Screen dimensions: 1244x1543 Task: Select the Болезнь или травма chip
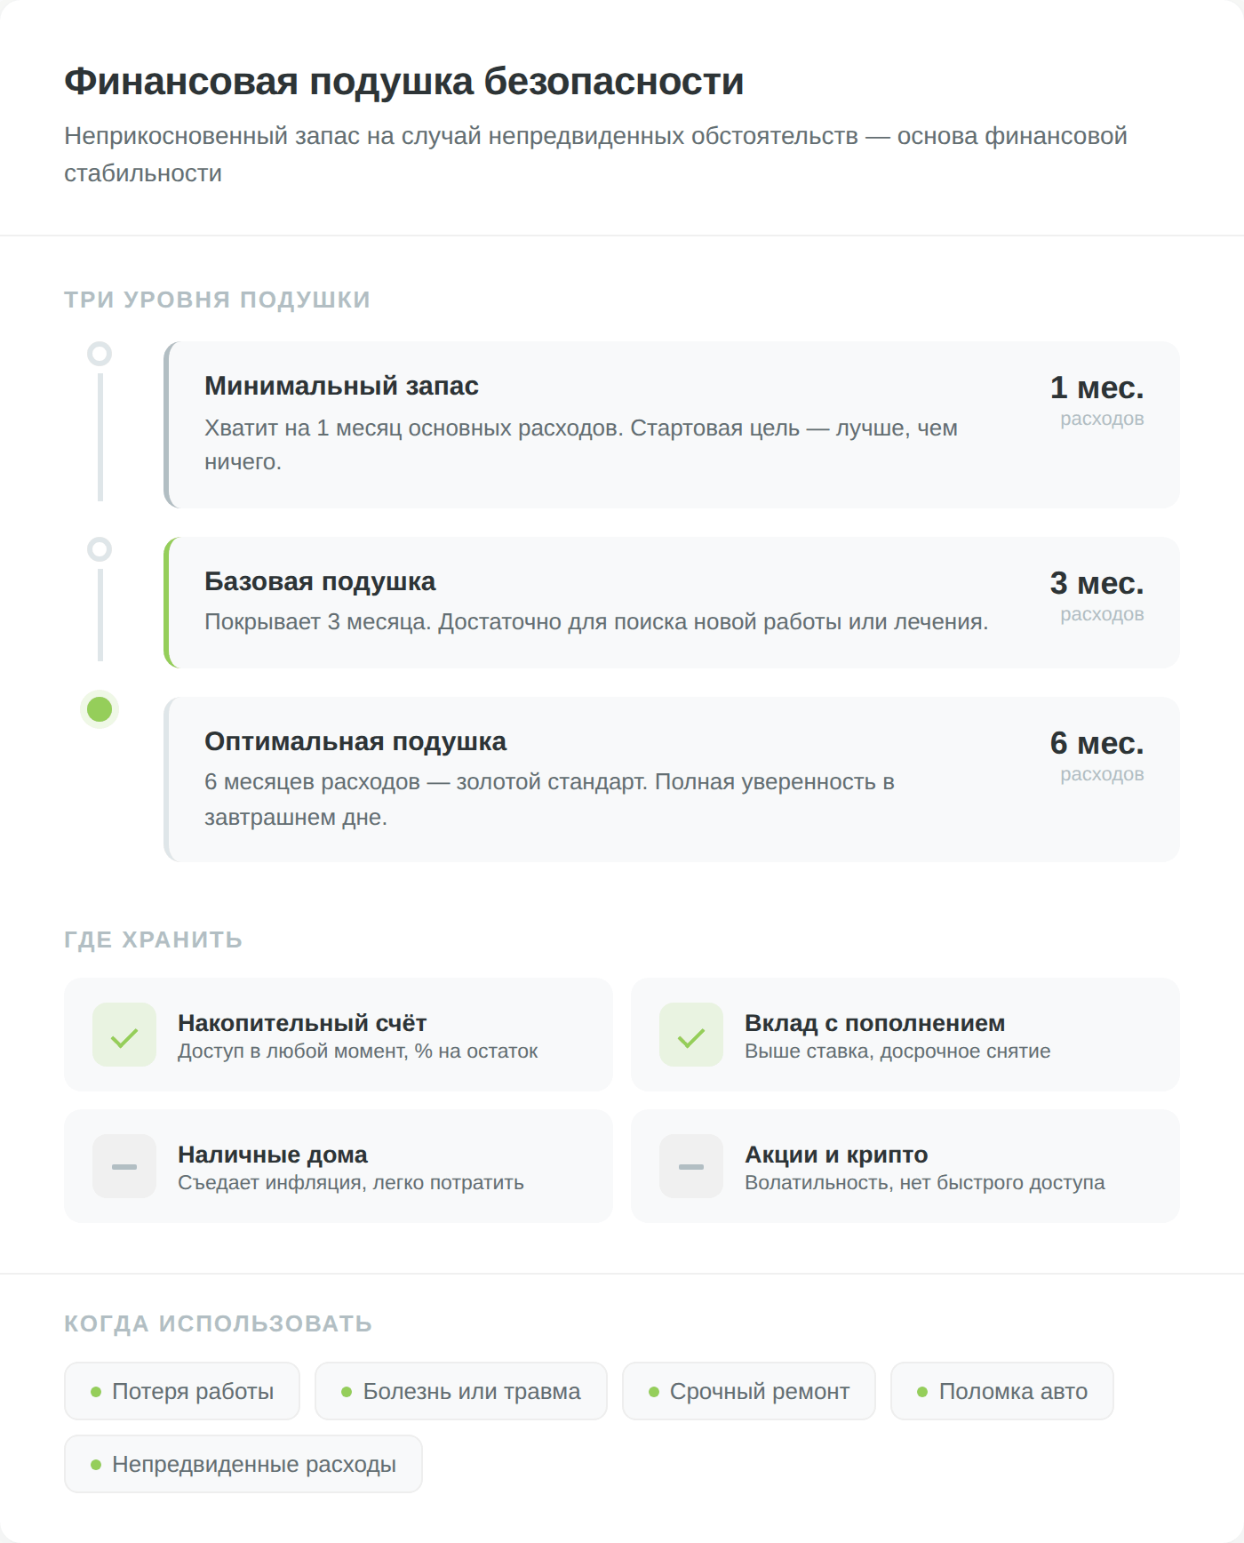coord(461,1391)
